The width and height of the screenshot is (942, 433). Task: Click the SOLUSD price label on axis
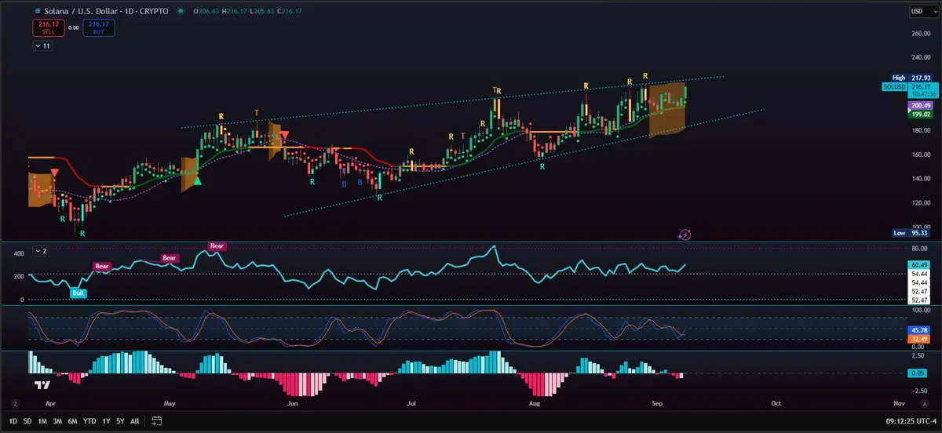896,86
